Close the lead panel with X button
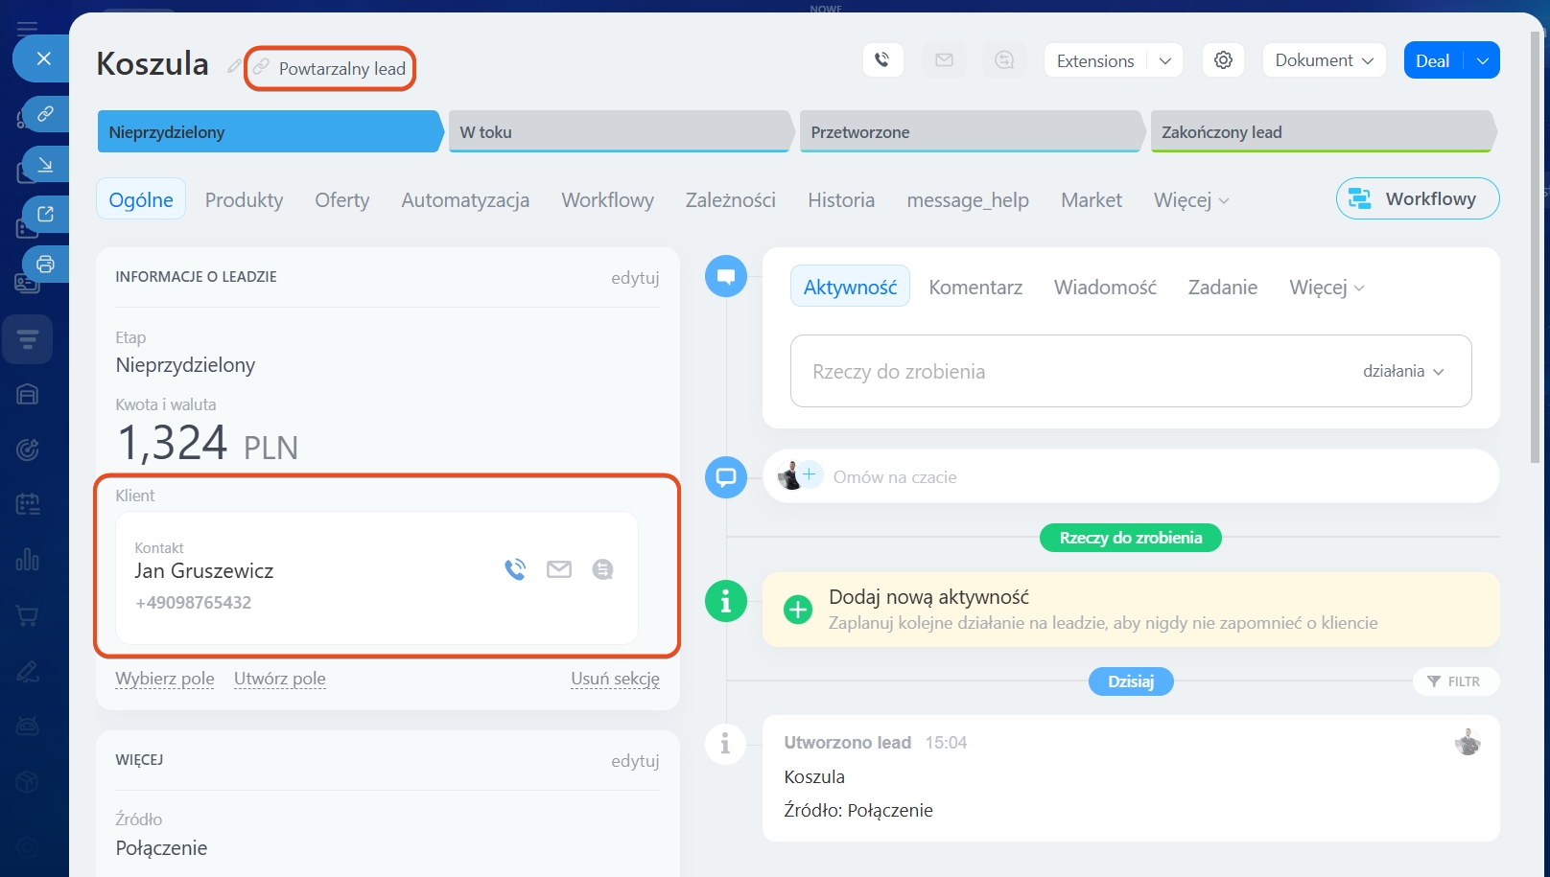The height and width of the screenshot is (877, 1550). coord(43,58)
